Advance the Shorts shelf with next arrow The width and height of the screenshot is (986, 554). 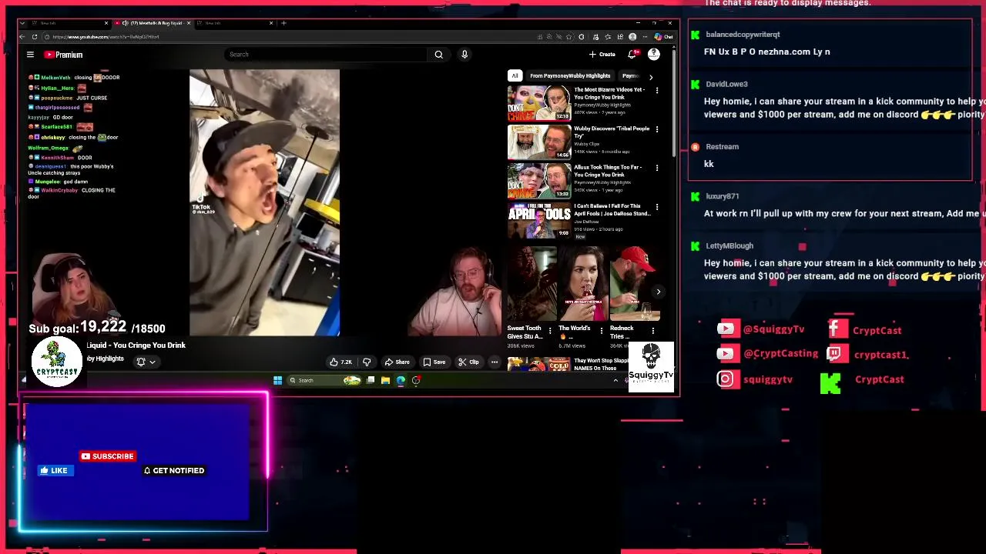tap(658, 292)
